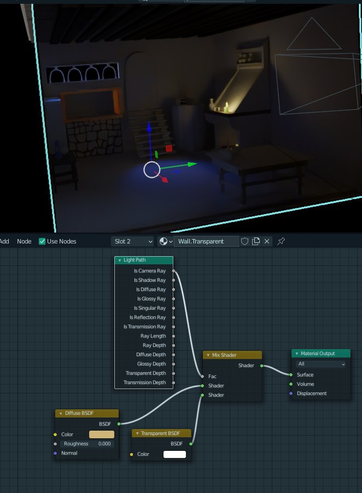Click the Fac input socket on Mix Shader
Image resolution: width=362 pixels, height=493 pixels.
202,376
